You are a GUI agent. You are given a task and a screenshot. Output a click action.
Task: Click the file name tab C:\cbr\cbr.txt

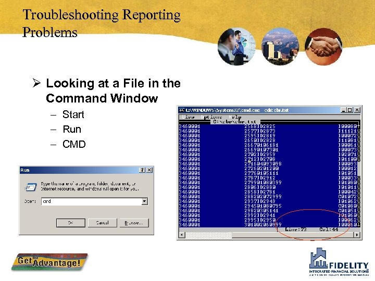[234, 122]
